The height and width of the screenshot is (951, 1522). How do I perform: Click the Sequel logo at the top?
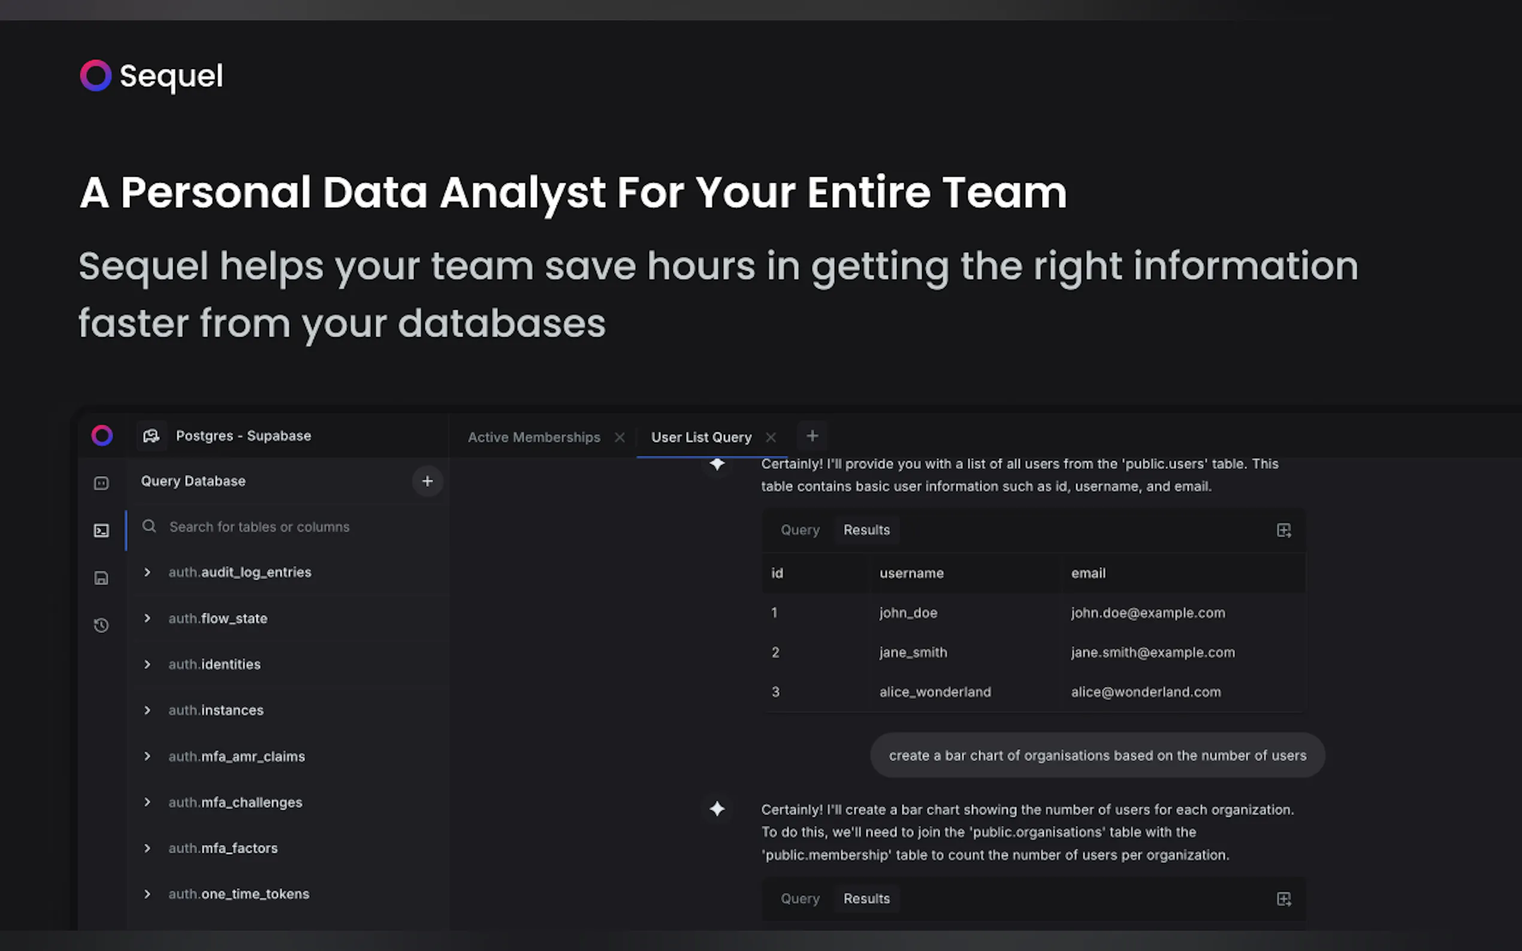[151, 75]
